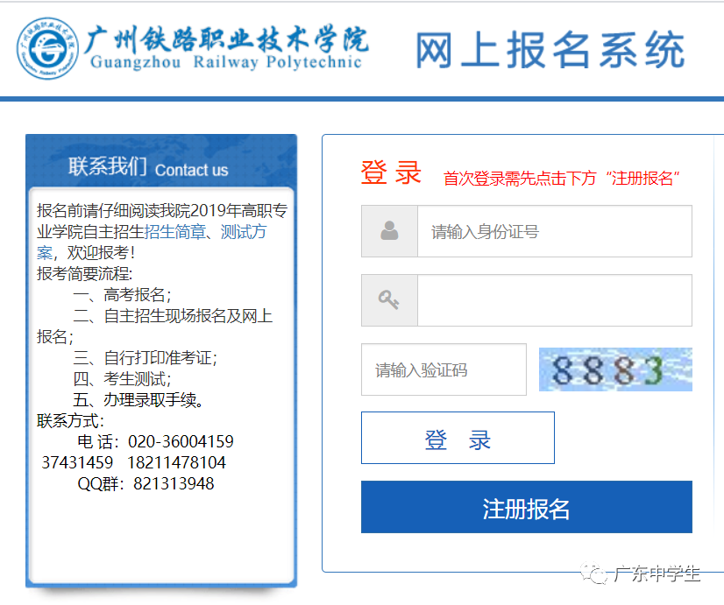Click step 一、高考报名
724x605 pixels.
point(123,295)
